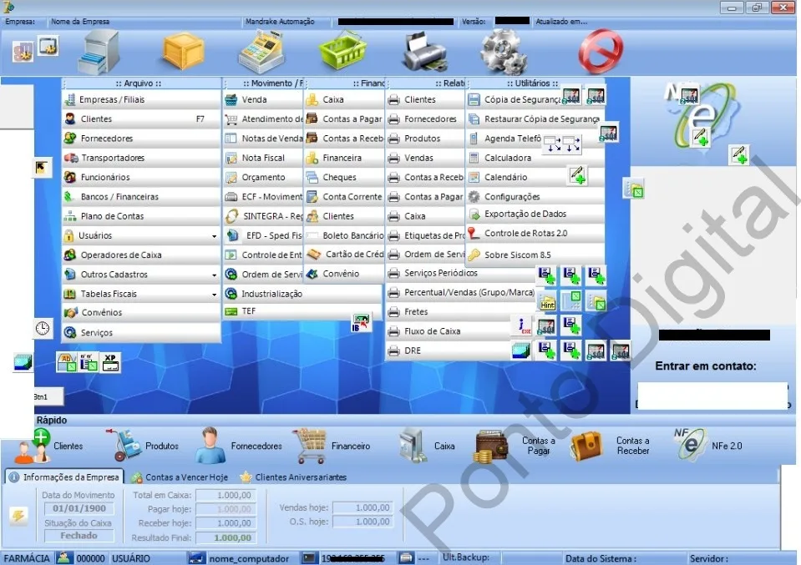
Task: Open Contas a Receber wallet shortcut
Action: point(610,446)
